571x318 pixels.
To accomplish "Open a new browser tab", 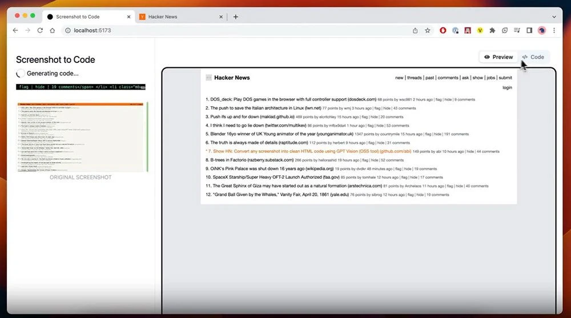I will click(236, 17).
